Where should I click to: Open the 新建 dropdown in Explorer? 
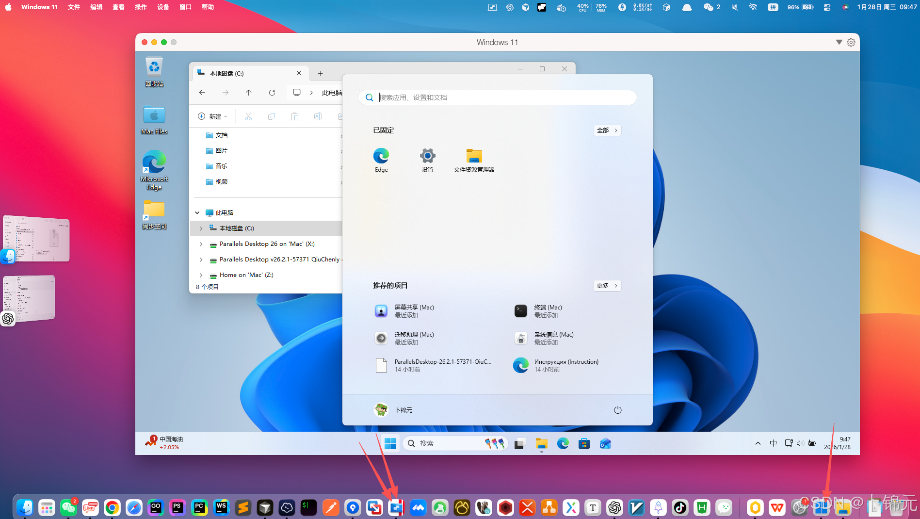click(212, 116)
